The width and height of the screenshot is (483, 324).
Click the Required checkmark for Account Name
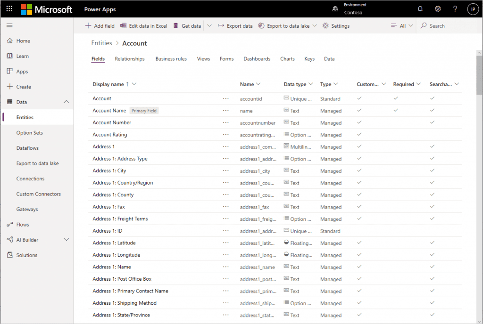(396, 110)
